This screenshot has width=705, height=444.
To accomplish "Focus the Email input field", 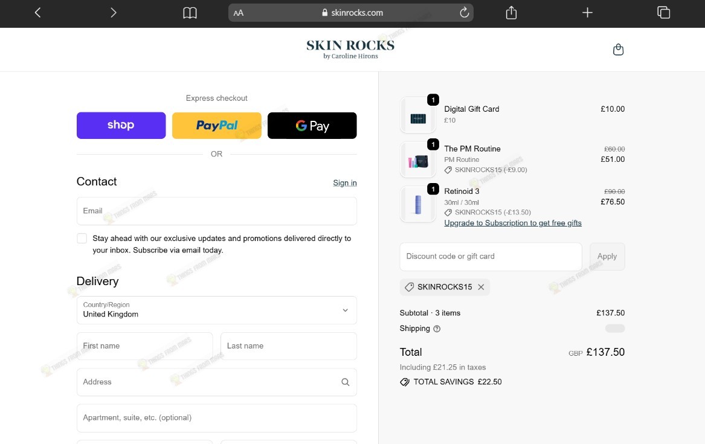I will pyautogui.click(x=217, y=211).
